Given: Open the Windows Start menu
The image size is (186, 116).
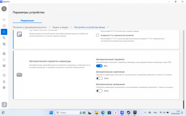Looking at the screenshot, I should pos(51,113).
